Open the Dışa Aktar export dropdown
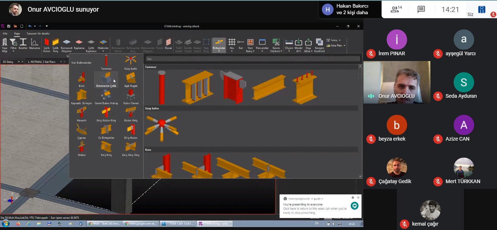 (x=308, y=45)
